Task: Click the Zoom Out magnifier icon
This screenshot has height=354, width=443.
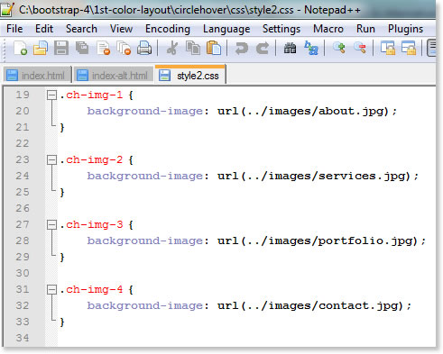Action: [x=360, y=48]
